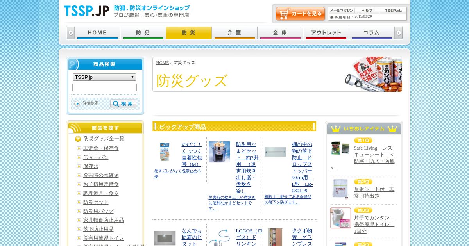Open the 金庫 navigation tab
The height and width of the screenshot is (246, 469).
point(280,33)
